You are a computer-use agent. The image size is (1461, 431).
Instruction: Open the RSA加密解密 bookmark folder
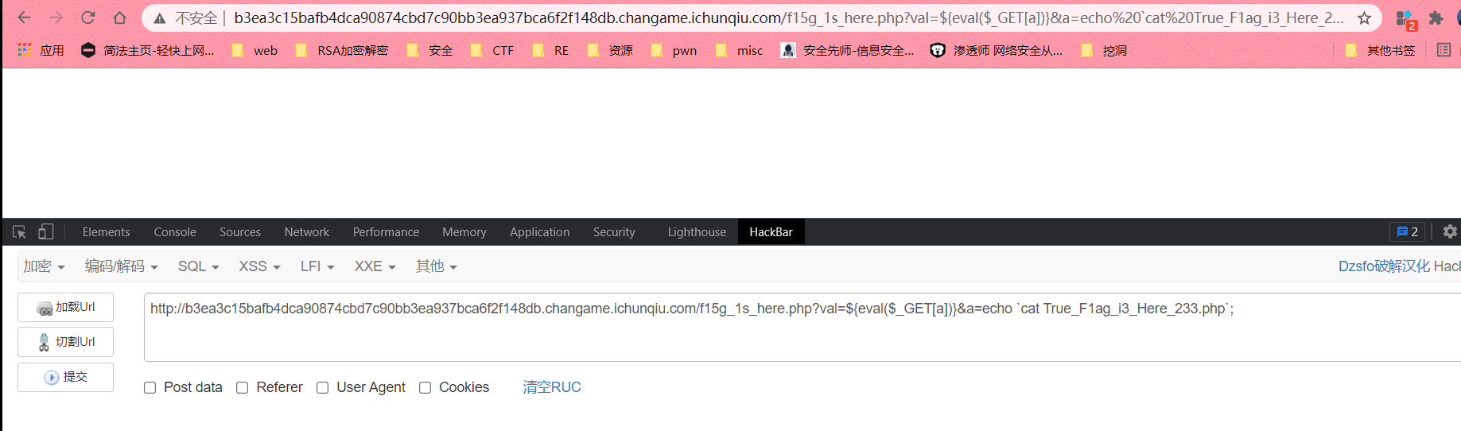pyautogui.click(x=342, y=50)
